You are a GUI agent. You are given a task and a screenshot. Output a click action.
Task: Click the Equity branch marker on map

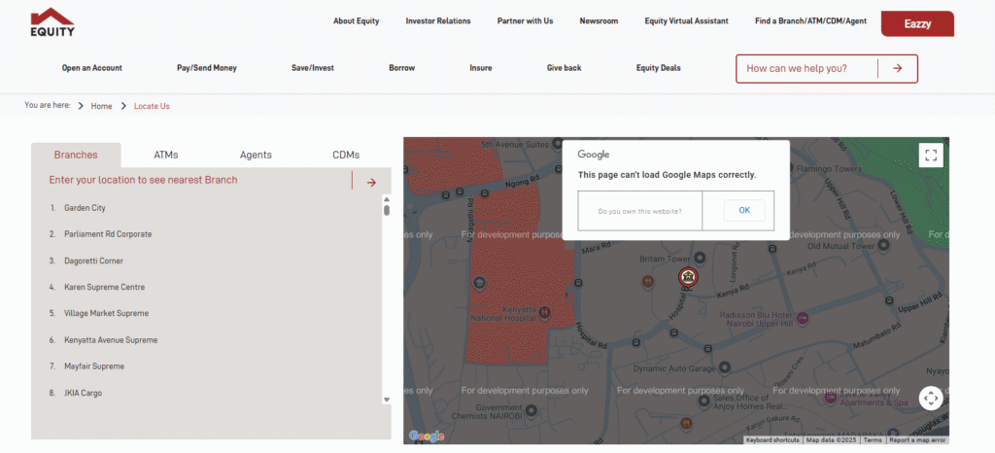pos(687,277)
